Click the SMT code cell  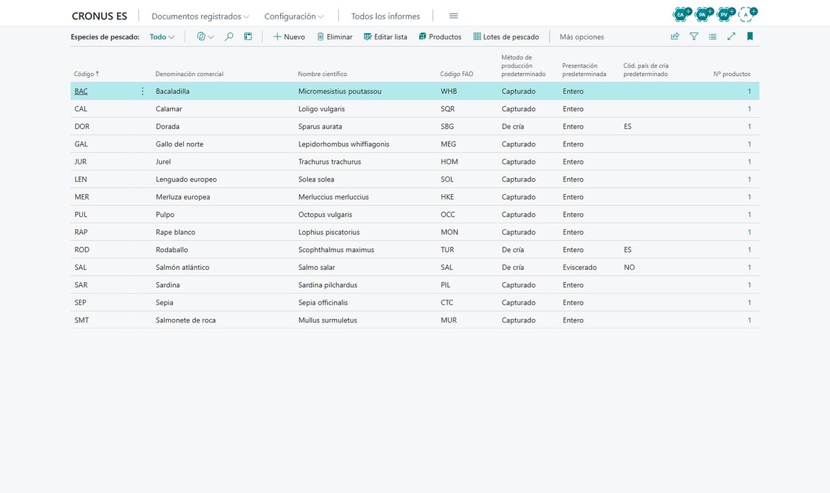(81, 320)
